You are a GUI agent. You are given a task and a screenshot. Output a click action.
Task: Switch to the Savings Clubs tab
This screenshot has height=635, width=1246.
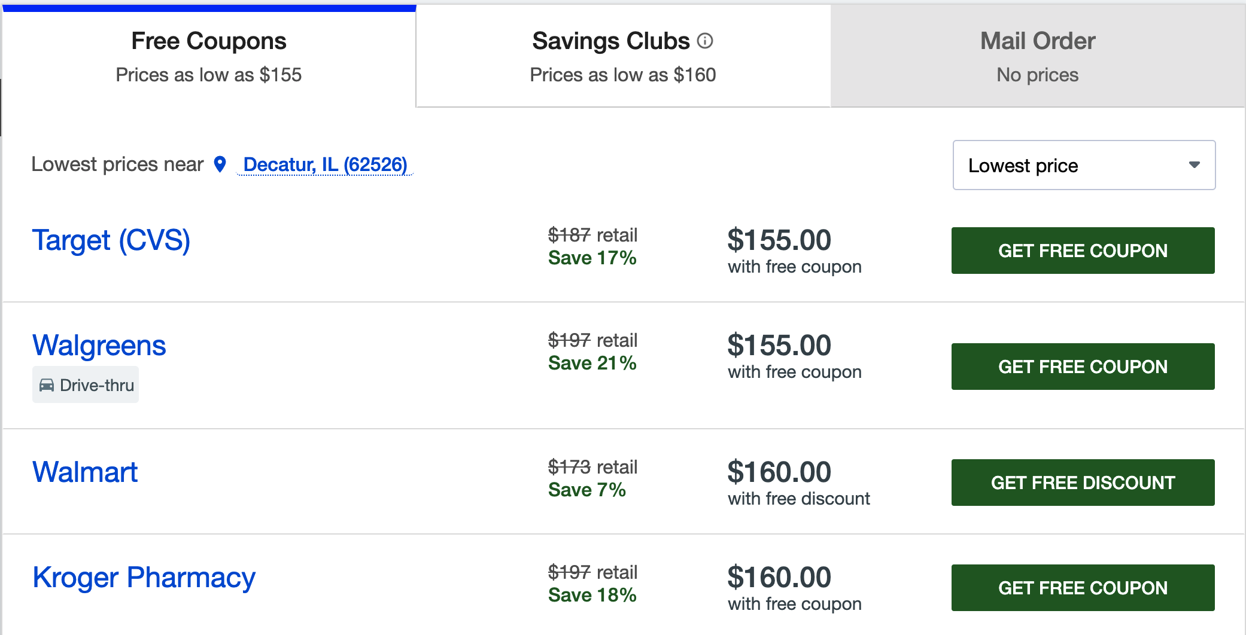point(622,56)
